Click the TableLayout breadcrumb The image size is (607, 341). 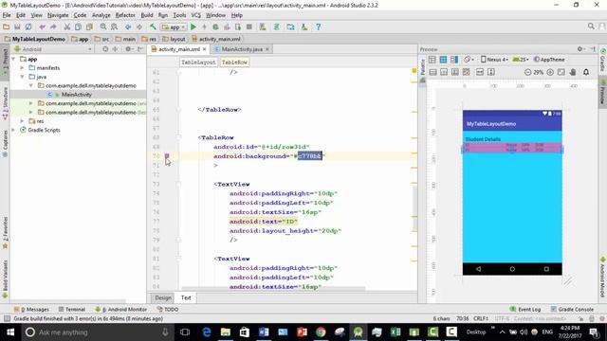point(198,63)
